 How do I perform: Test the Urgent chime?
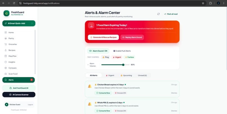pos(117,57)
